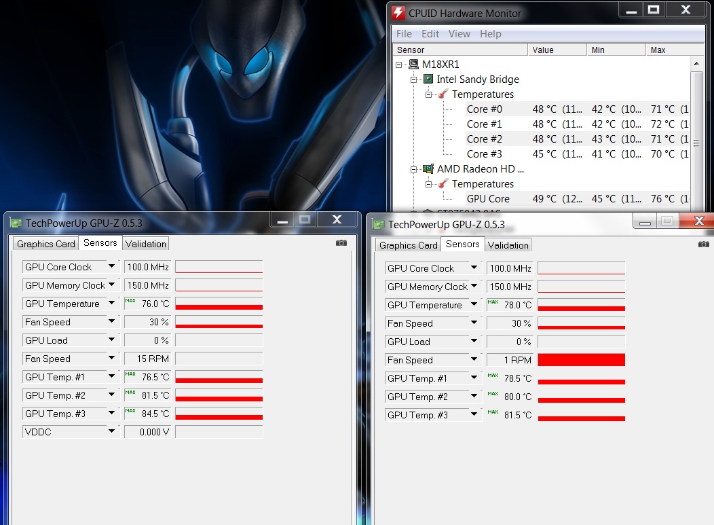714x525 pixels.
Task: Click the Max column header
Action: point(675,50)
